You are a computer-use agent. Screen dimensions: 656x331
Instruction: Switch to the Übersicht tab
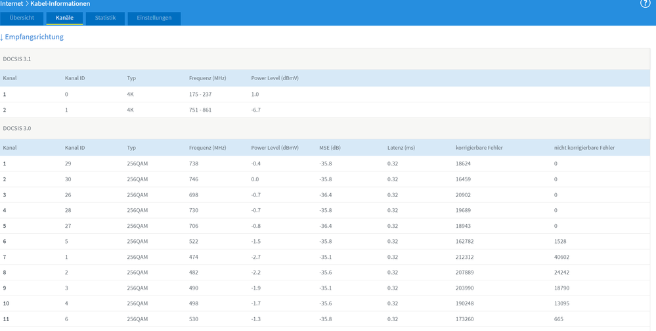[22, 18]
